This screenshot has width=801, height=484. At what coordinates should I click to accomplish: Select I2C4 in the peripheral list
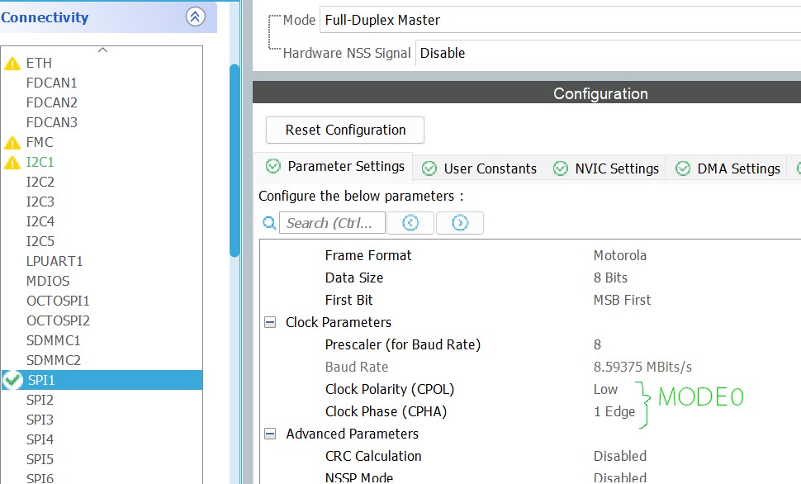pyautogui.click(x=40, y=221)
